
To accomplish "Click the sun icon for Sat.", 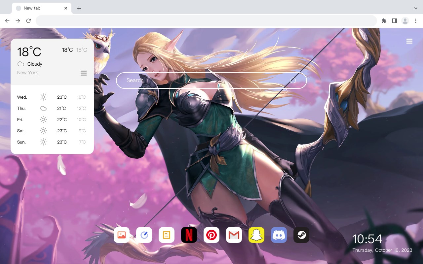I will pos(43,131).
